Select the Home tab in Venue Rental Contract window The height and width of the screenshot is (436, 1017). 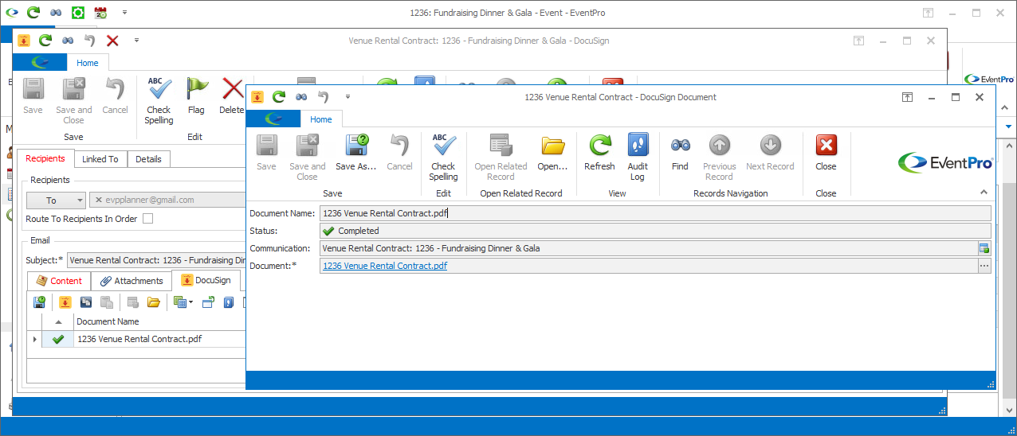pos(88,63)
